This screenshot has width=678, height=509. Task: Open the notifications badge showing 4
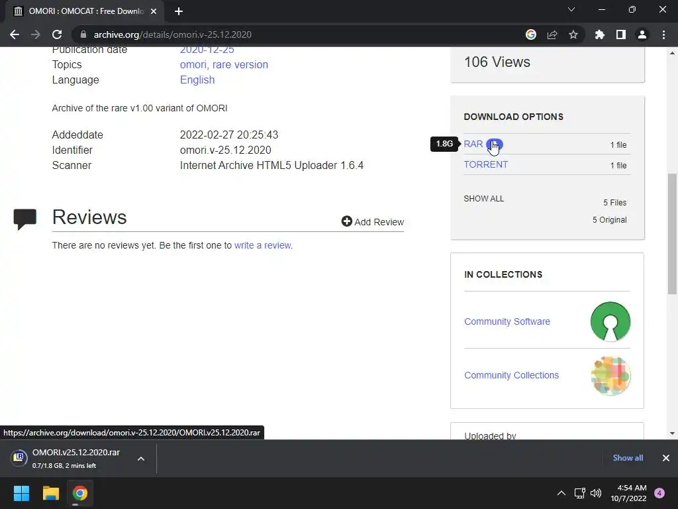coord(659,493)
